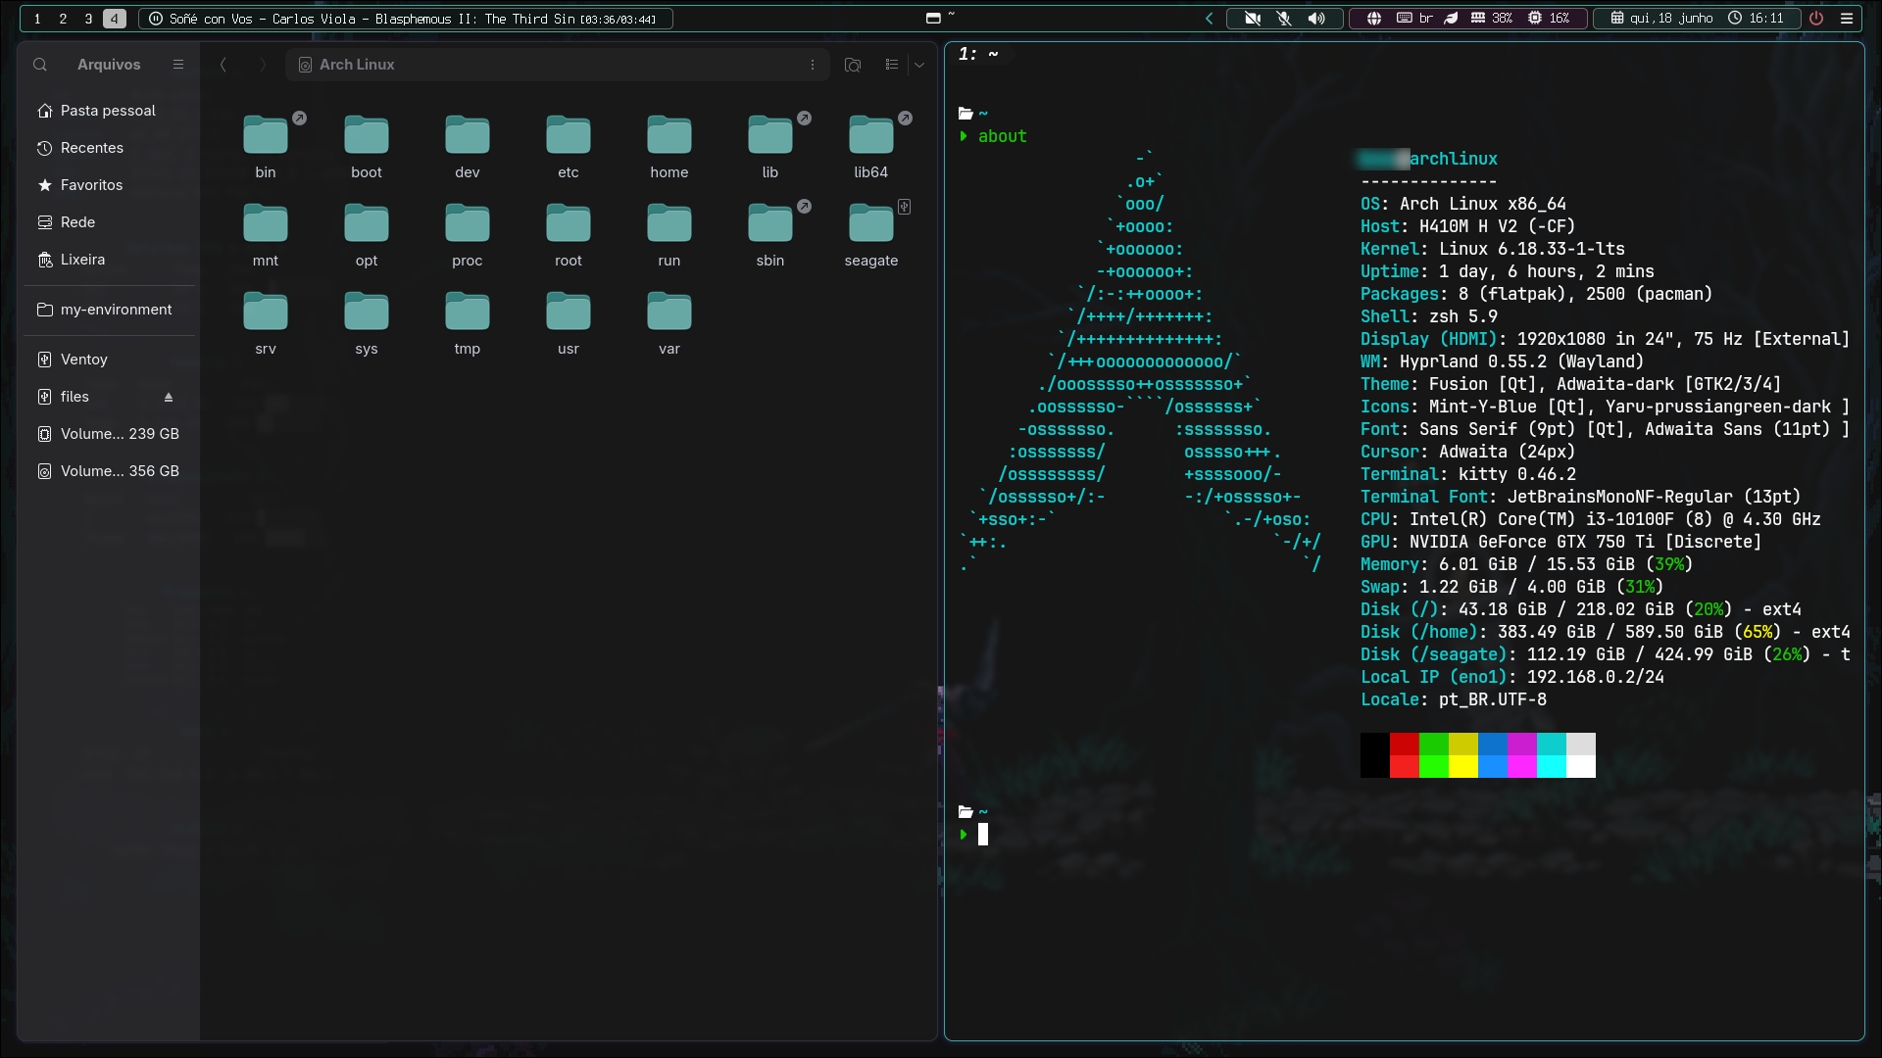Eject the files drive

(169, 397)
